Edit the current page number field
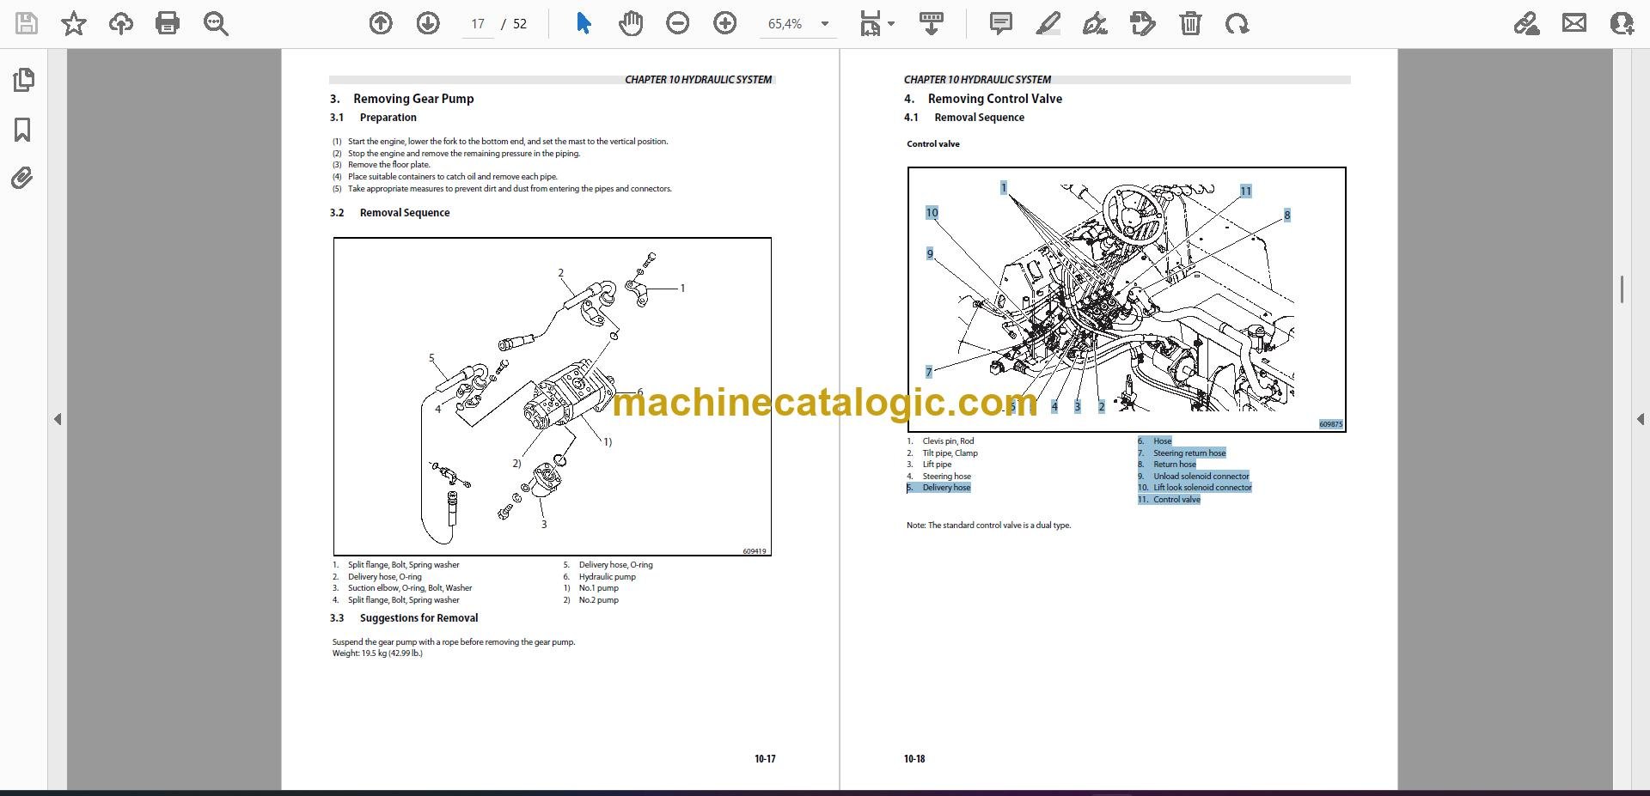The height and width of the screenshot is (796, 1650). [478, 24]
